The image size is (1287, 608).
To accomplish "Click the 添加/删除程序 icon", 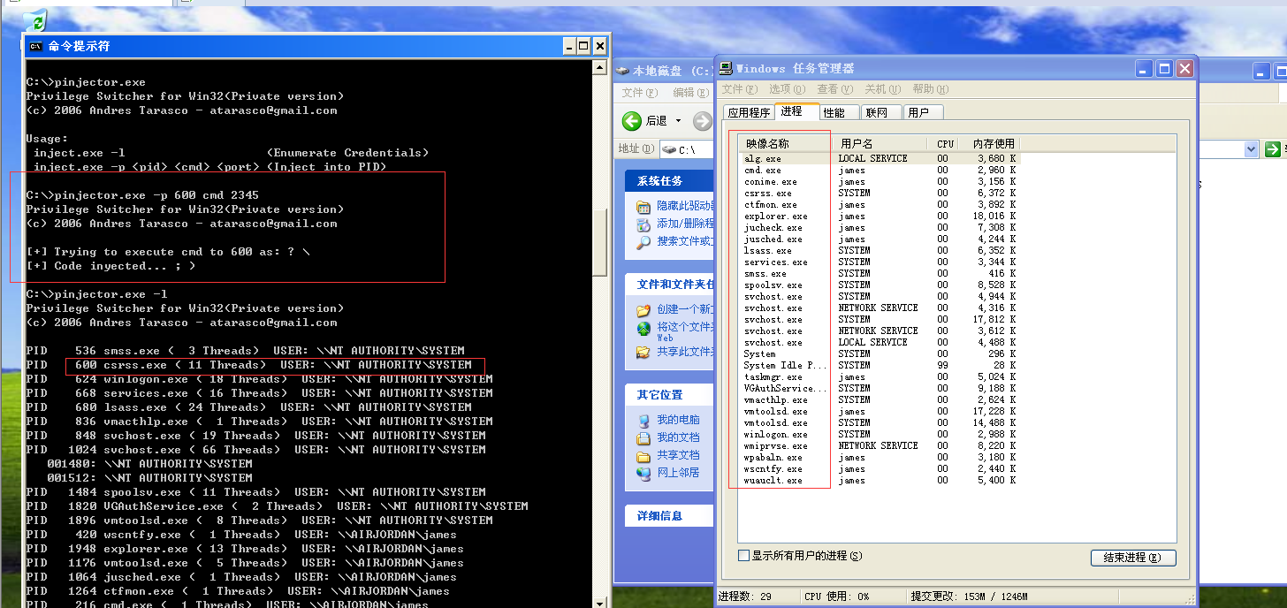I will tap(643, 224).
